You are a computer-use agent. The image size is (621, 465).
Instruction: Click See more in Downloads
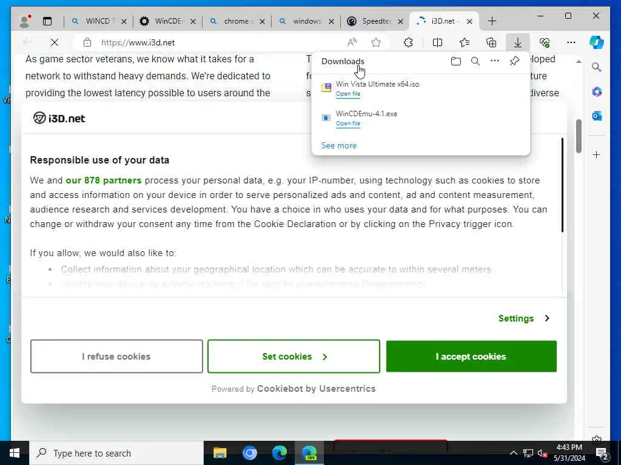tap(338, 145)
